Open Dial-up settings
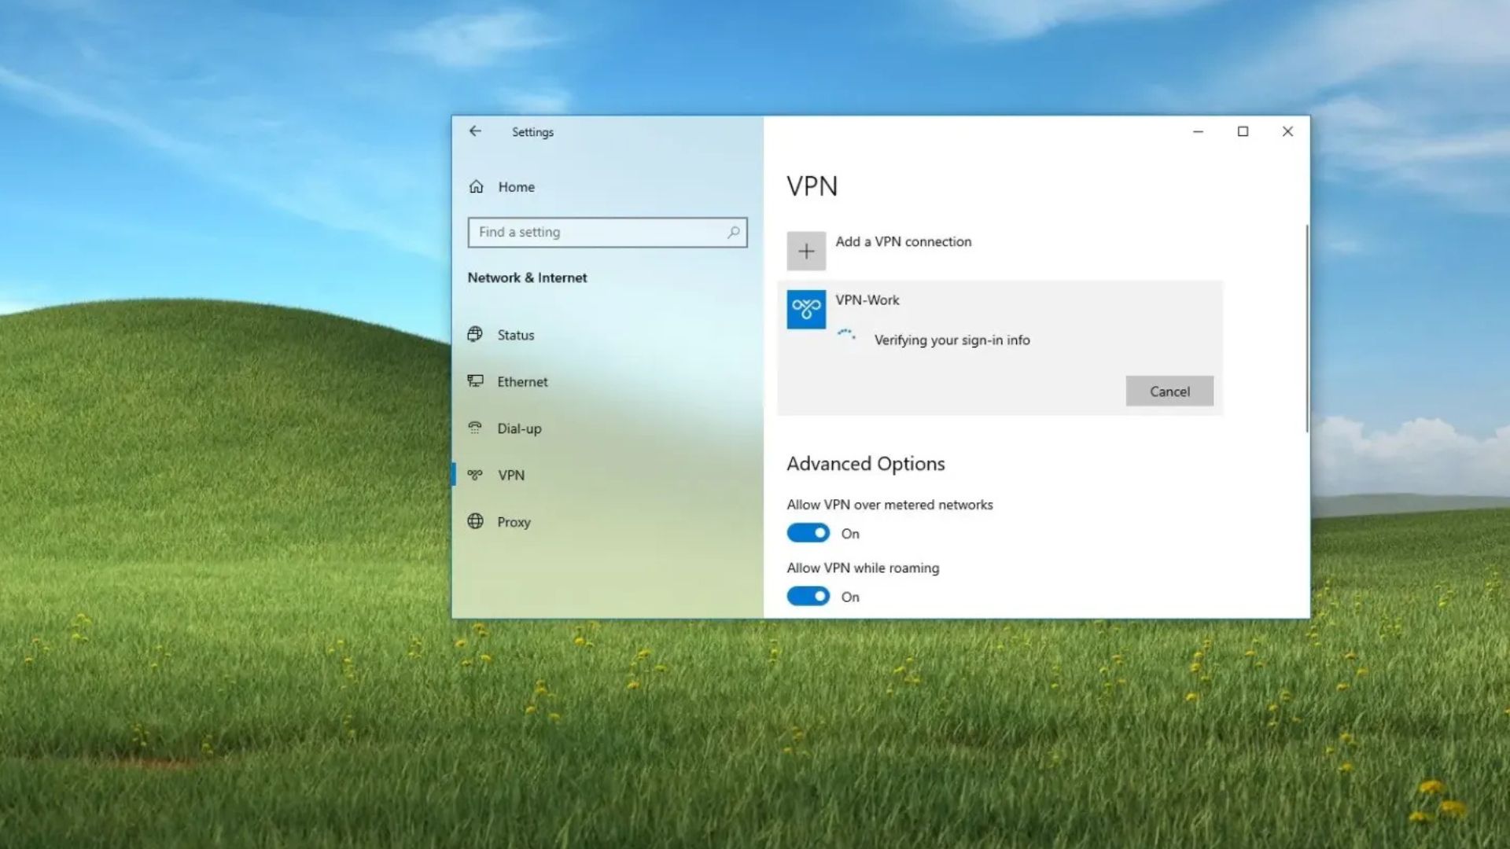The image size is (1510, 849). pos(519,428)
